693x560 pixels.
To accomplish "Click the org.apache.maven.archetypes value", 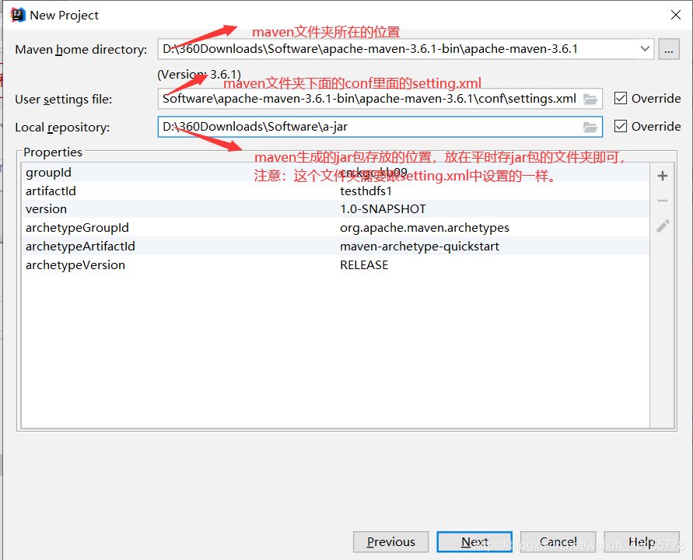I will [425, 228].
